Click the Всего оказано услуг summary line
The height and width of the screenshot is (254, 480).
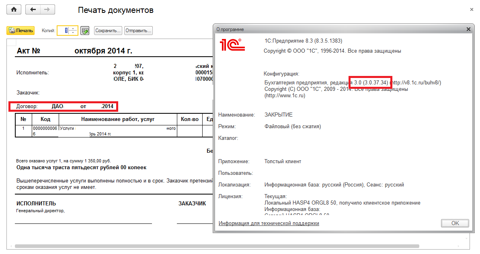[x=64, y=161]
